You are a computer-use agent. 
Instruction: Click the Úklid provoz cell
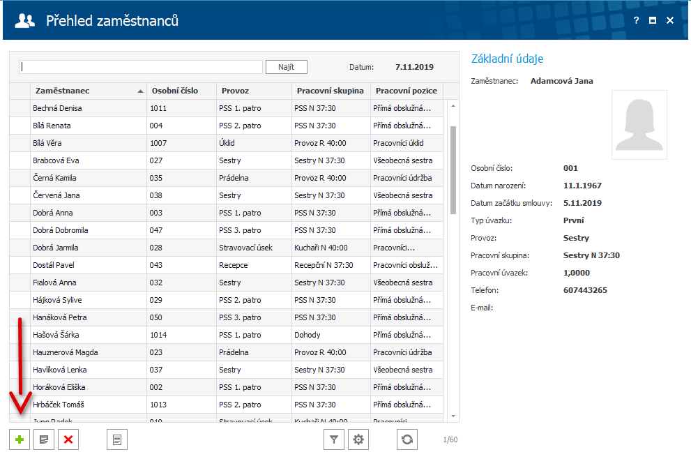(x=254, y=143)
